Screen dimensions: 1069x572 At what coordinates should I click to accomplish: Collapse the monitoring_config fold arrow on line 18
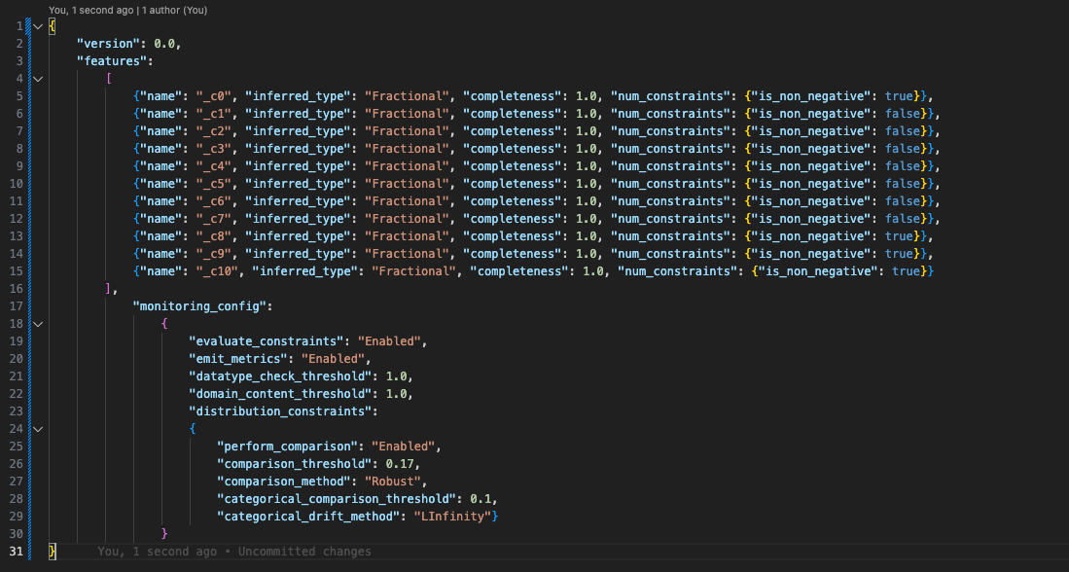(x=38, y=324)
